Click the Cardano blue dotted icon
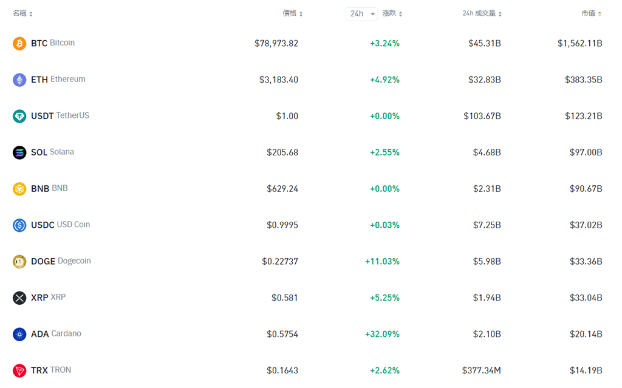The height and width of the screenshot is (388, 622). click(19, 335)
